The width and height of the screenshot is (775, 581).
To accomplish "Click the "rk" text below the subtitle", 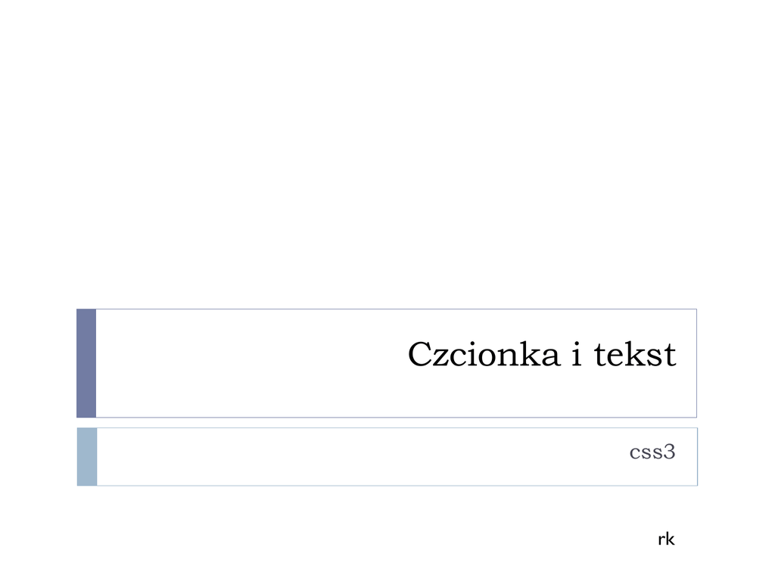I will (x=666, y=539).
